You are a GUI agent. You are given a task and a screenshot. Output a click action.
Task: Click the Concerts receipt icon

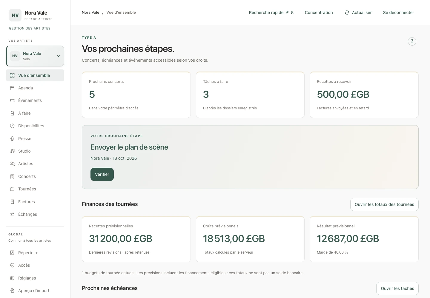point(12,176)
